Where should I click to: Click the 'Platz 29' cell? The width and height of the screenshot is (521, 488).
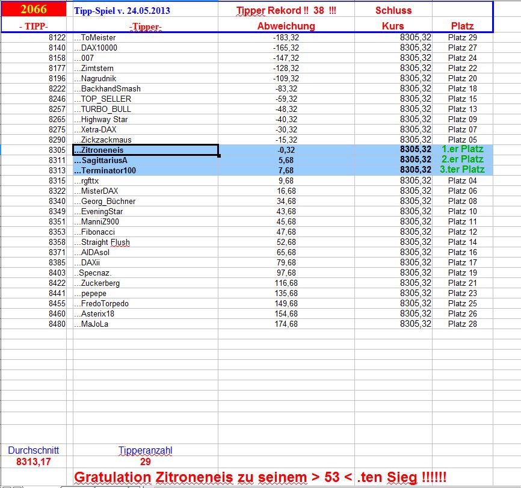point(462,37)
